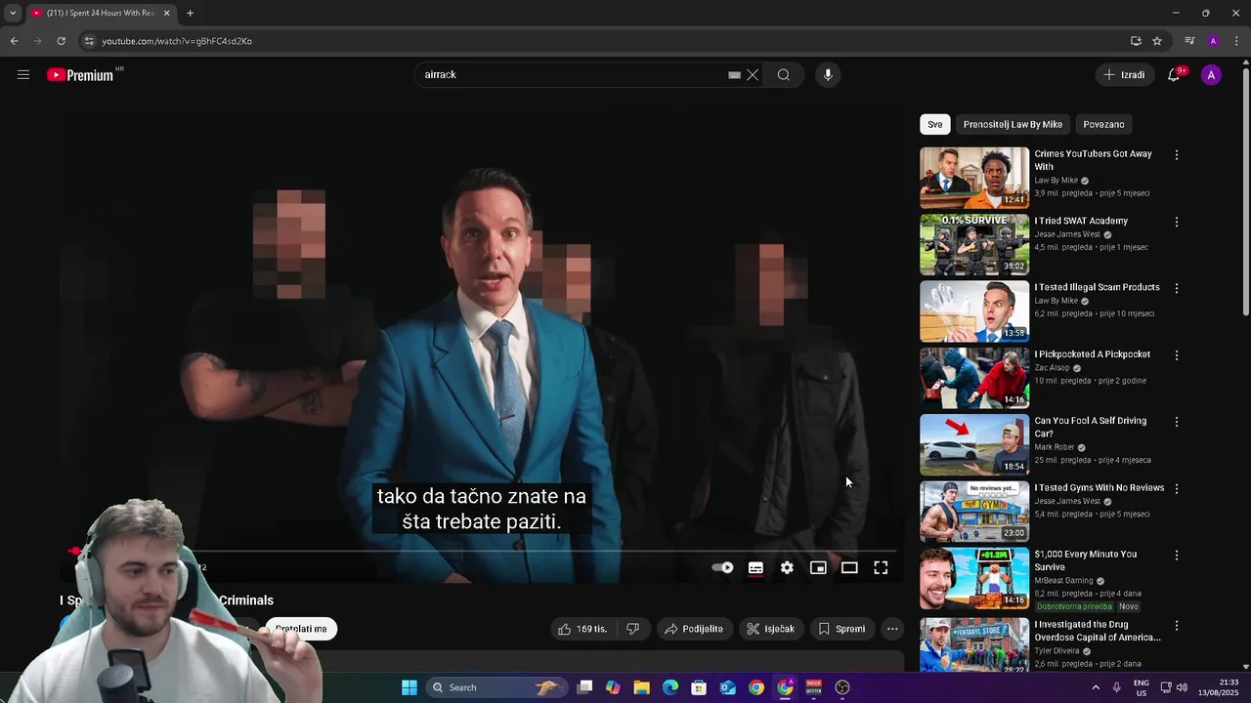Open options for I Tried SWAT Academy
Viewport: 1251px width, 703px height.
[1177, 222]
